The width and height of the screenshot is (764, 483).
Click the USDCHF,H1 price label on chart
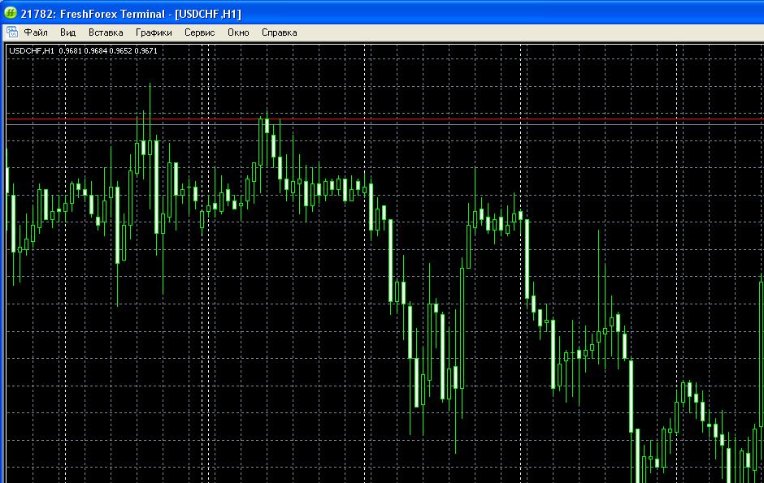pyautogui.click(x=83, y=50)
